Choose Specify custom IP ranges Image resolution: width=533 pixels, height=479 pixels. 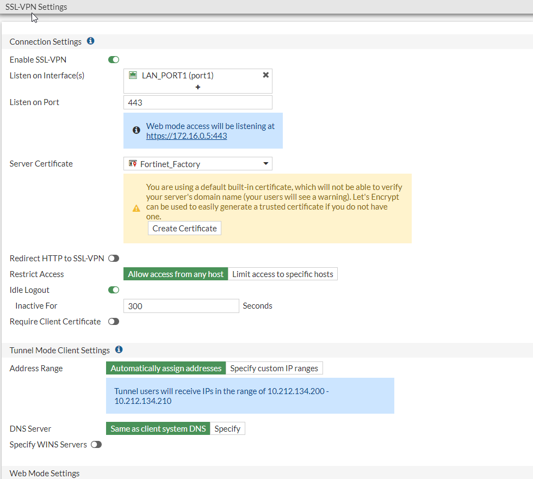(274, 369)
